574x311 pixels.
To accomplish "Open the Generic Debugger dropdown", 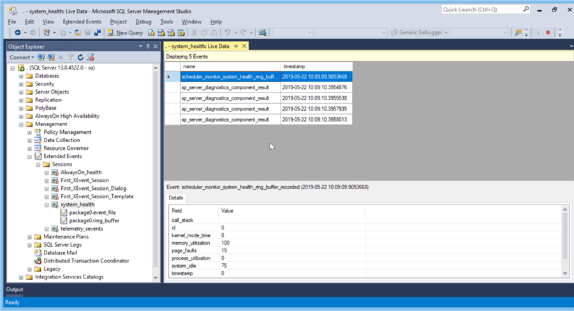I will (x=446, y=33).
